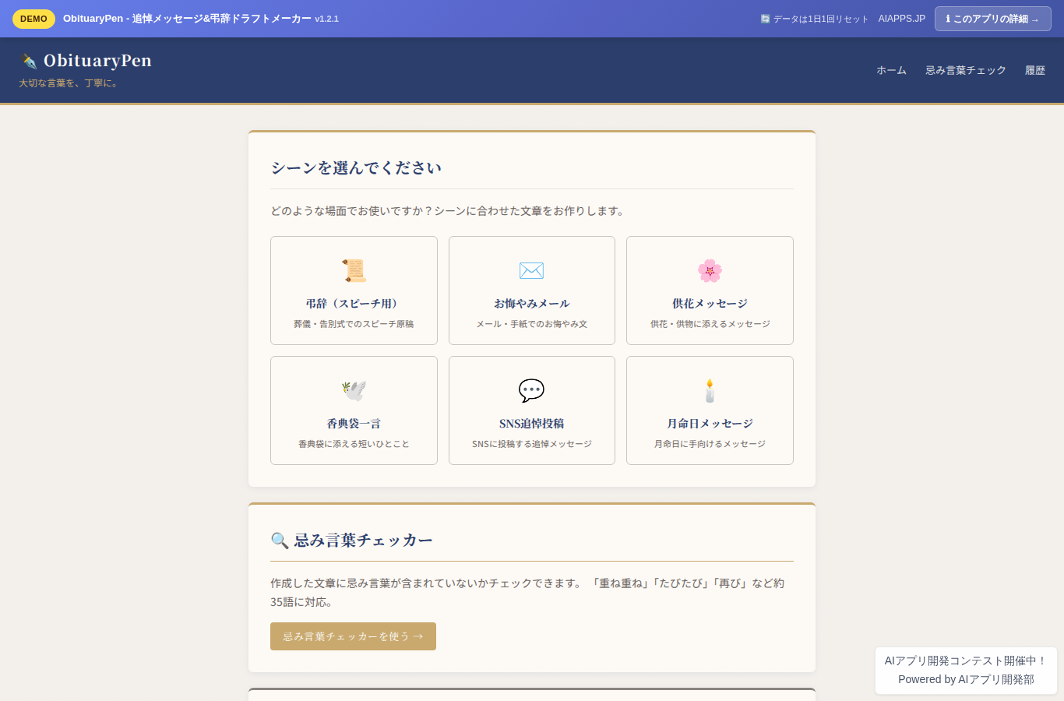This screenshot has width=1064, height=701.
Task: Click the envelope icon for お悔やみメール
Action: pyautogui.click(x=531, y=270)
